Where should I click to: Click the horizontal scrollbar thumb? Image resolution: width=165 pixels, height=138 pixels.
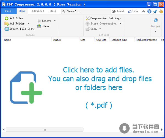pyautogui.click(x=45, y=129)
